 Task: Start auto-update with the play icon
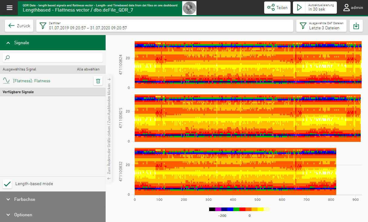click(299, 8)
